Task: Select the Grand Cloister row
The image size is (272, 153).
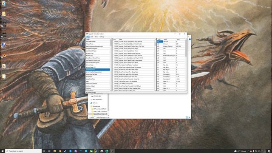Action: [133, 84]
